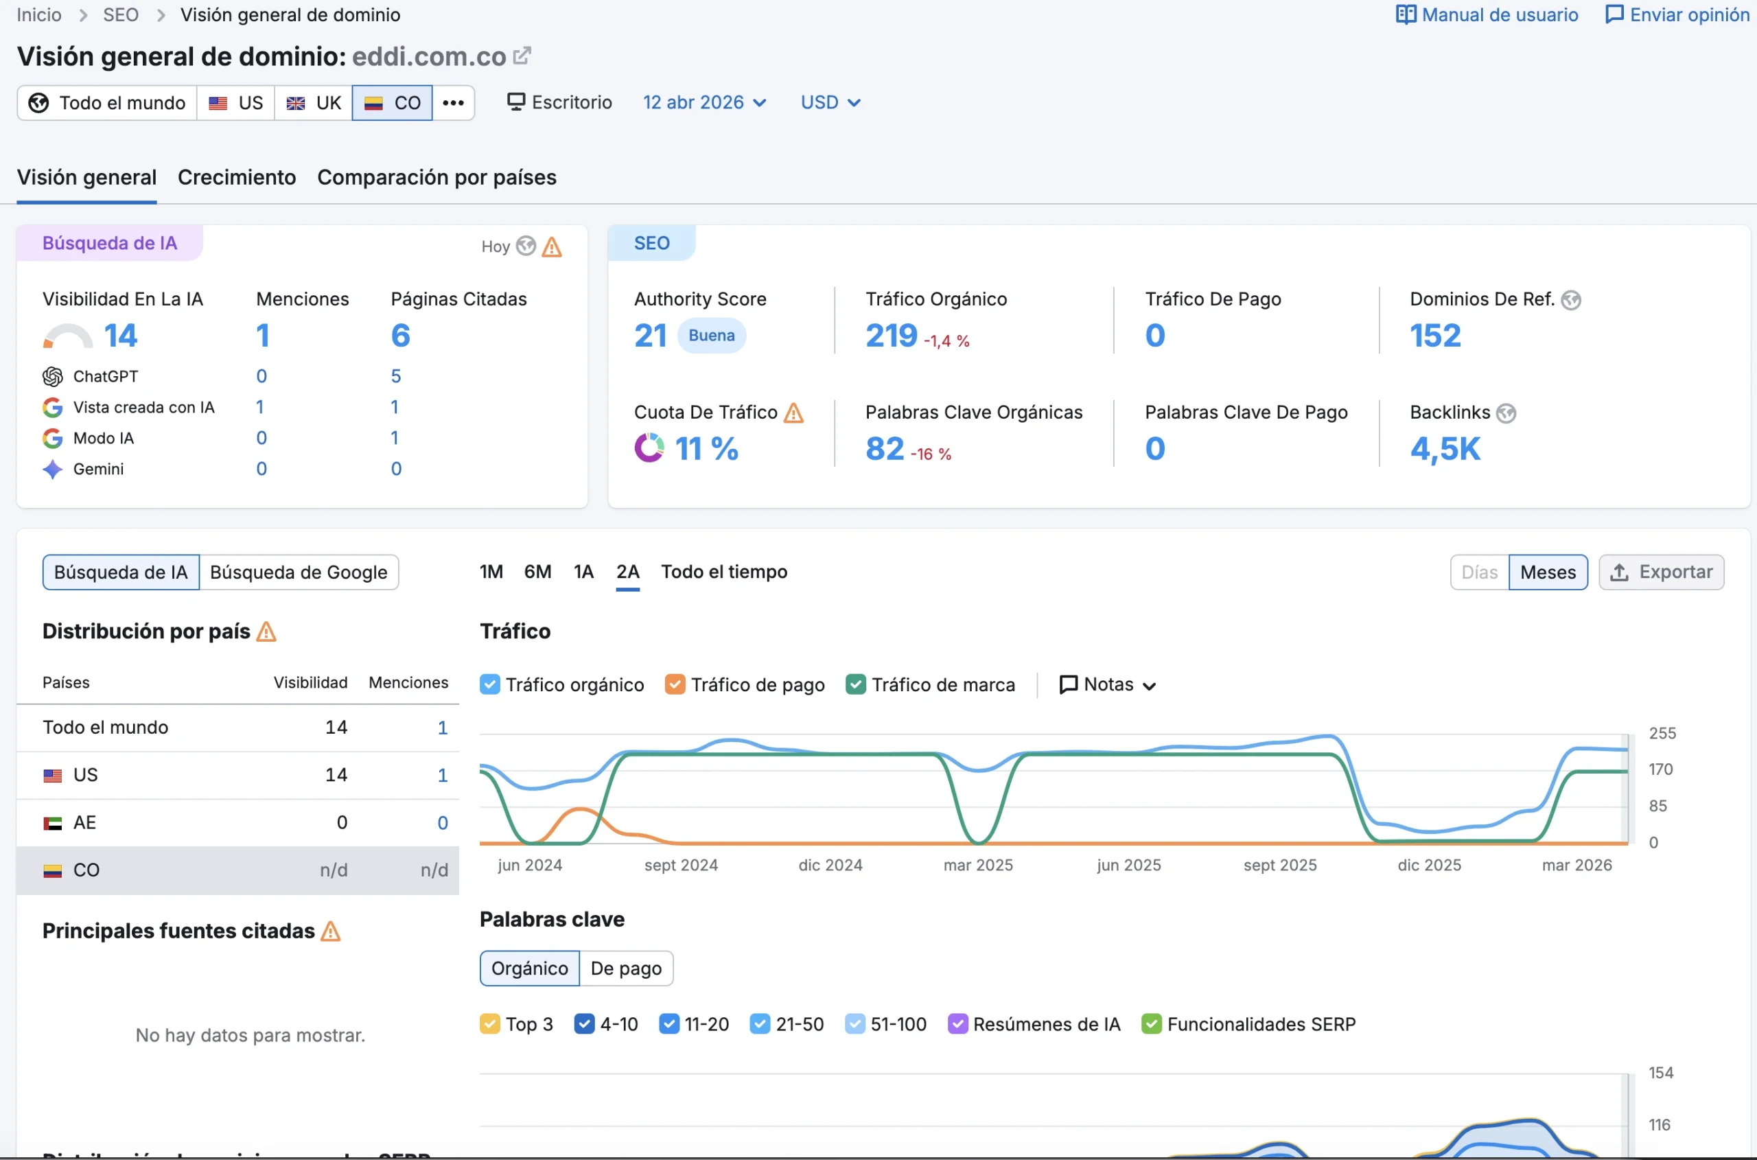The width and height of the screenshot is (1757, 1160).
Task: Select Meses granularity button
Action: (x=1548, y=572)
